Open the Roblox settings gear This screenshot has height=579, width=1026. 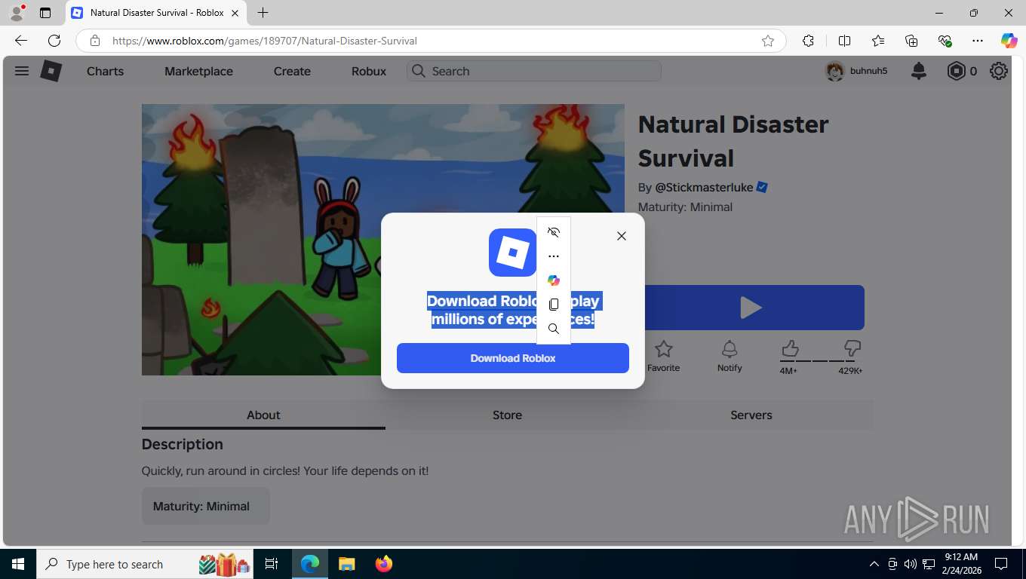pyautogui.click(x=999, y=71)
